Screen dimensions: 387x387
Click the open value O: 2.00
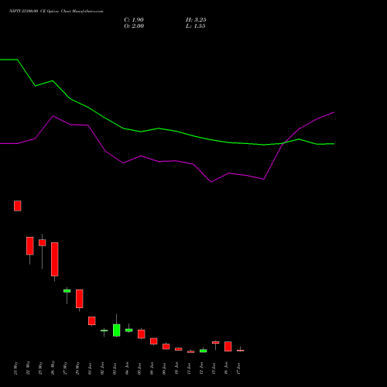[134, 26]
